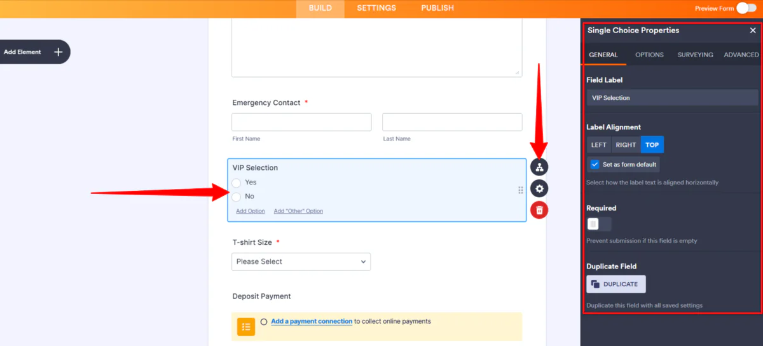
Task: Enable the Required toggle
Action: 599,224
